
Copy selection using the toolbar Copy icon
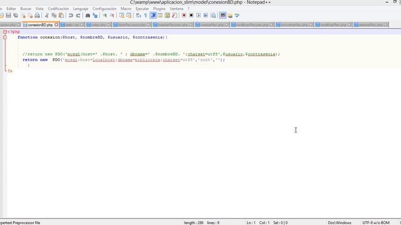(x=54, y=16)
